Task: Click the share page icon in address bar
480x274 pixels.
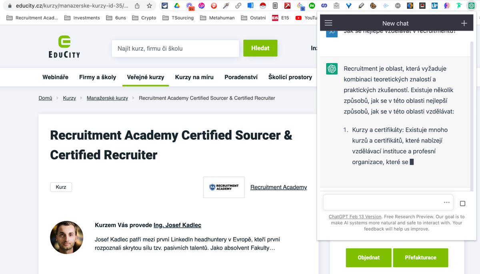Action: (x=137, y=6)
